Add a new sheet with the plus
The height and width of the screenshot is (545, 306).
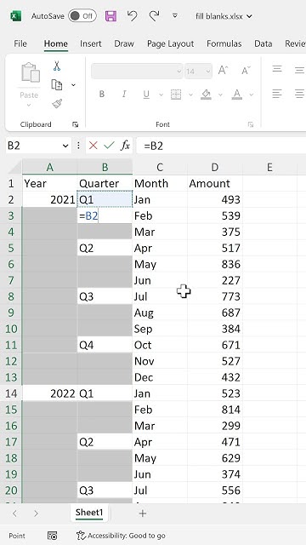point(142,513)
